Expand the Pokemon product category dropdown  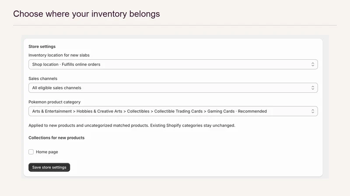[x=173, y=112]
